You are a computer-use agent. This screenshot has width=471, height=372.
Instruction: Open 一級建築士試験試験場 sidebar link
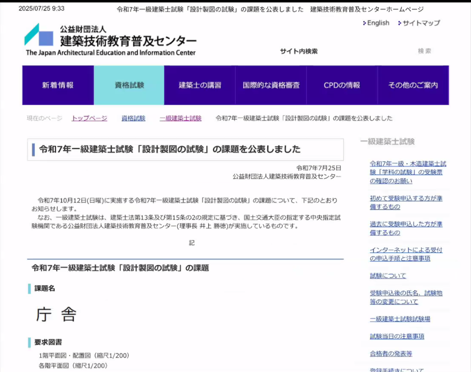[400, 319]
